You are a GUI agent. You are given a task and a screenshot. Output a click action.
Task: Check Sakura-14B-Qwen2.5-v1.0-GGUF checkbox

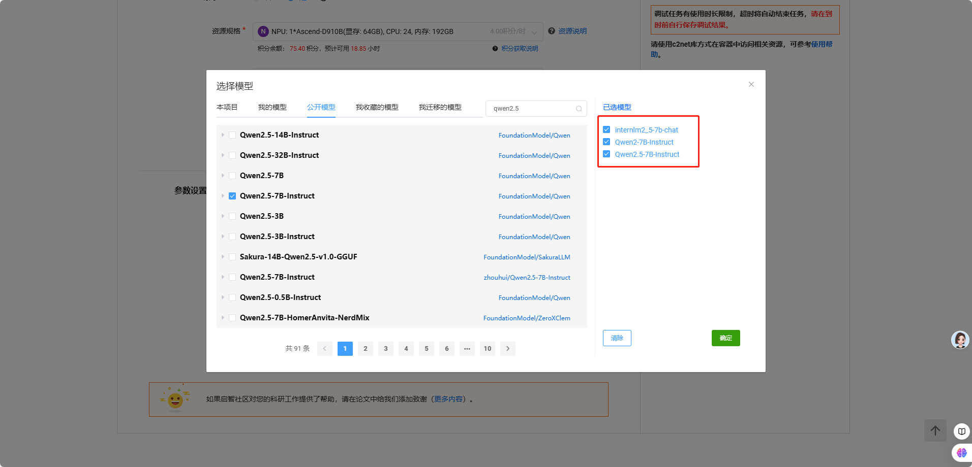point(232,257)
